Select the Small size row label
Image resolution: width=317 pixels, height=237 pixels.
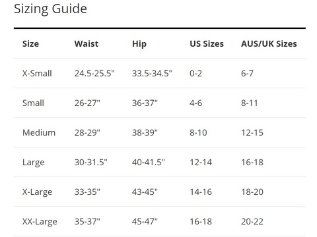pyautogui.click(x=33, y=103)
